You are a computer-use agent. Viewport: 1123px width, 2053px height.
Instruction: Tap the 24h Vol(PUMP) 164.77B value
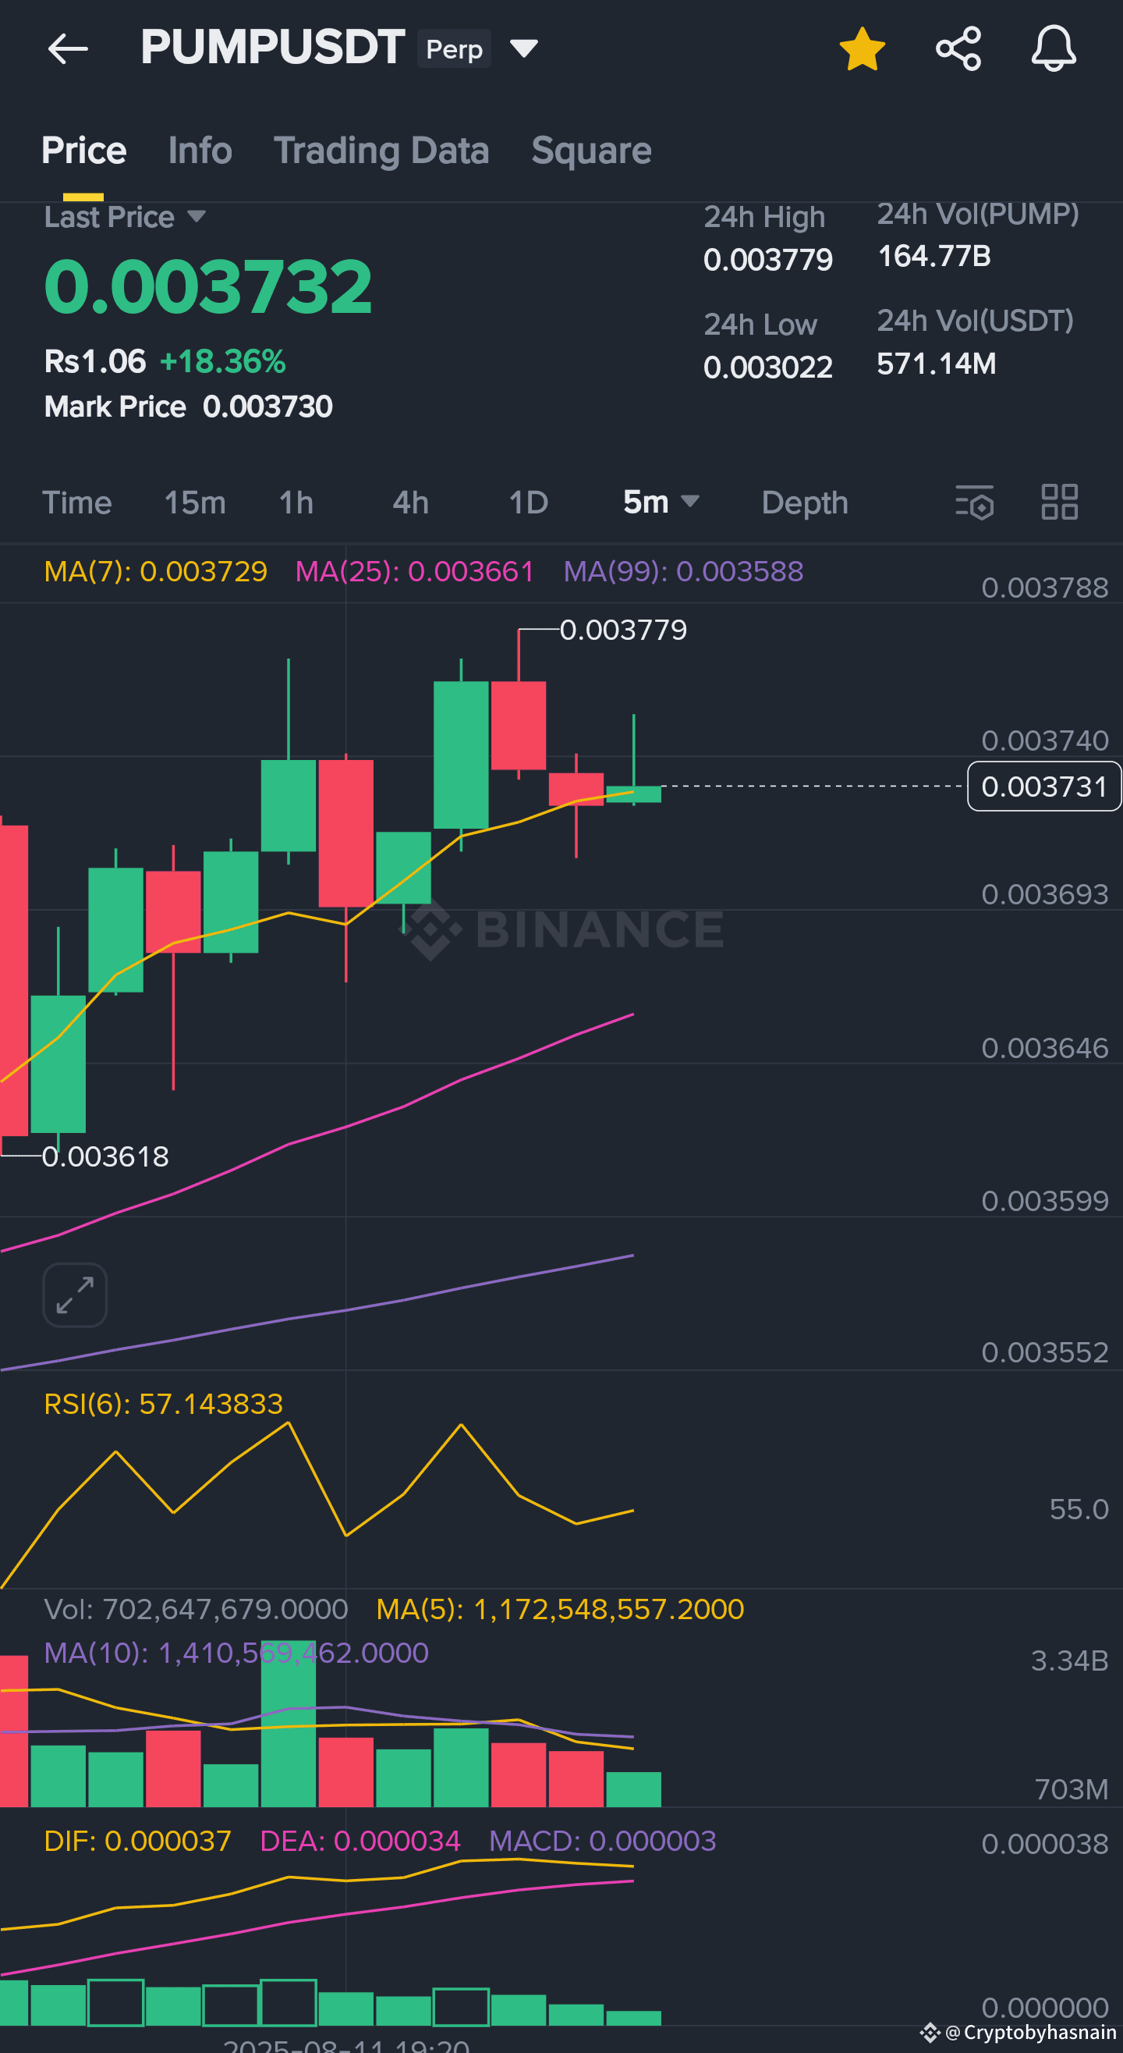pyautogui.click(x=934, y=257)
